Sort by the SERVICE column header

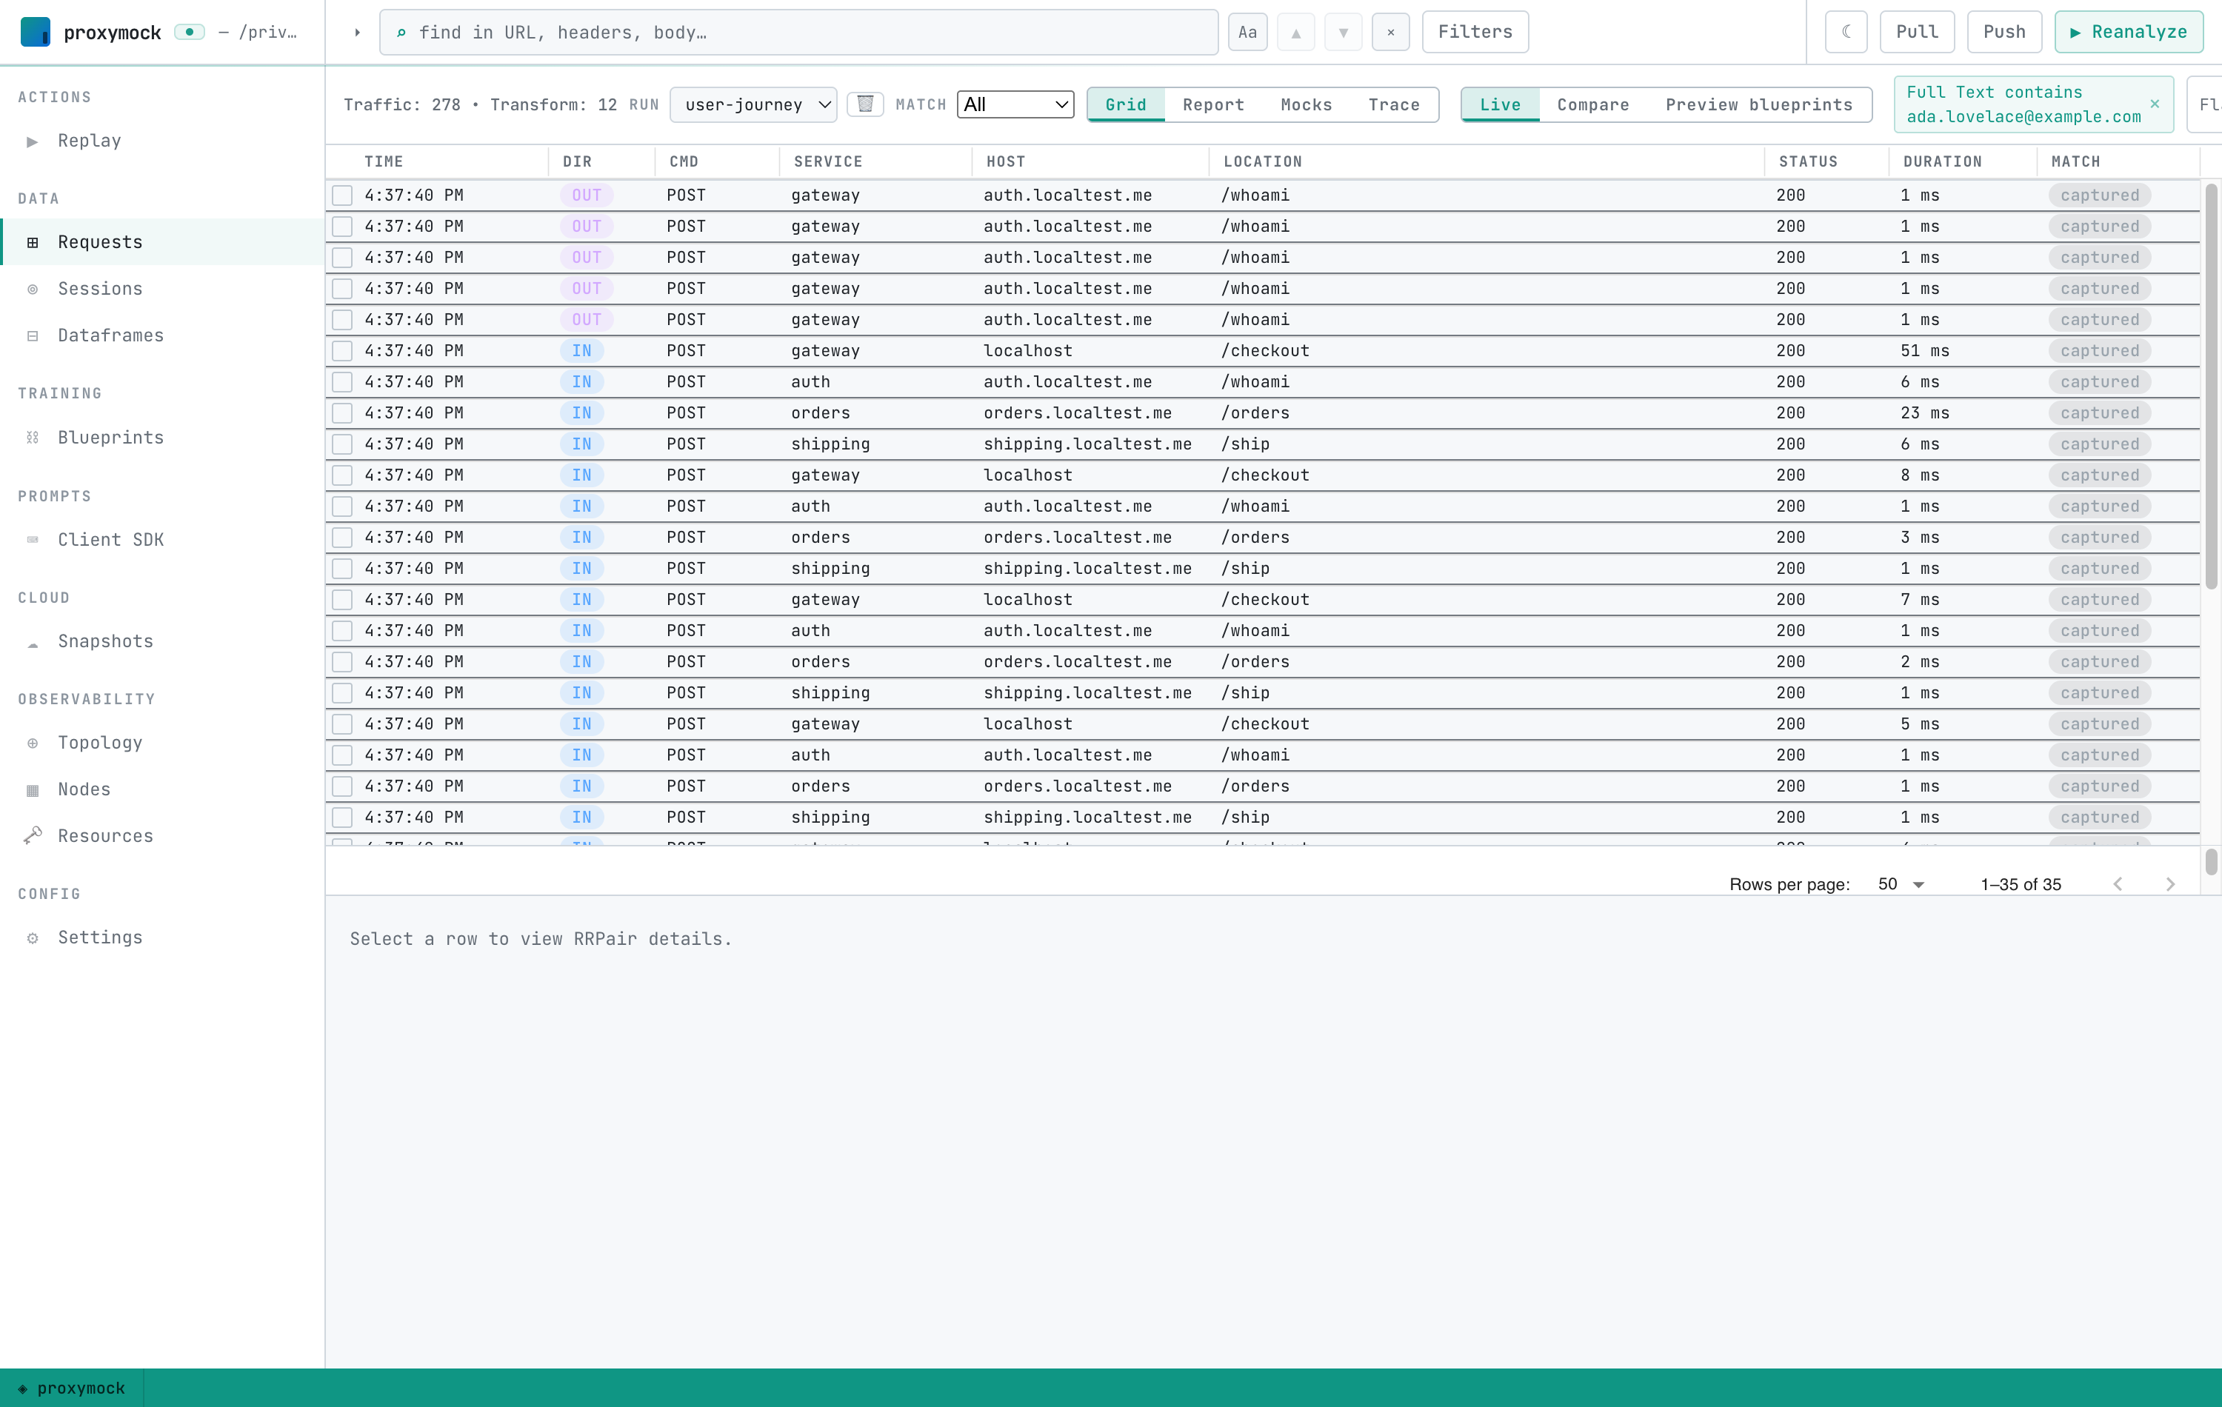pyautogui.click(x=828, y=161)
